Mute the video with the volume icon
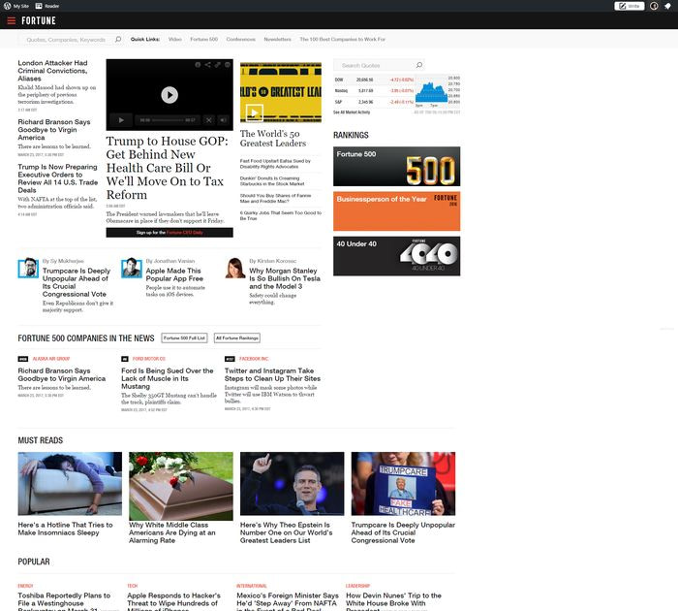This screenshot has width=678, height=611. tap(223, 120)
